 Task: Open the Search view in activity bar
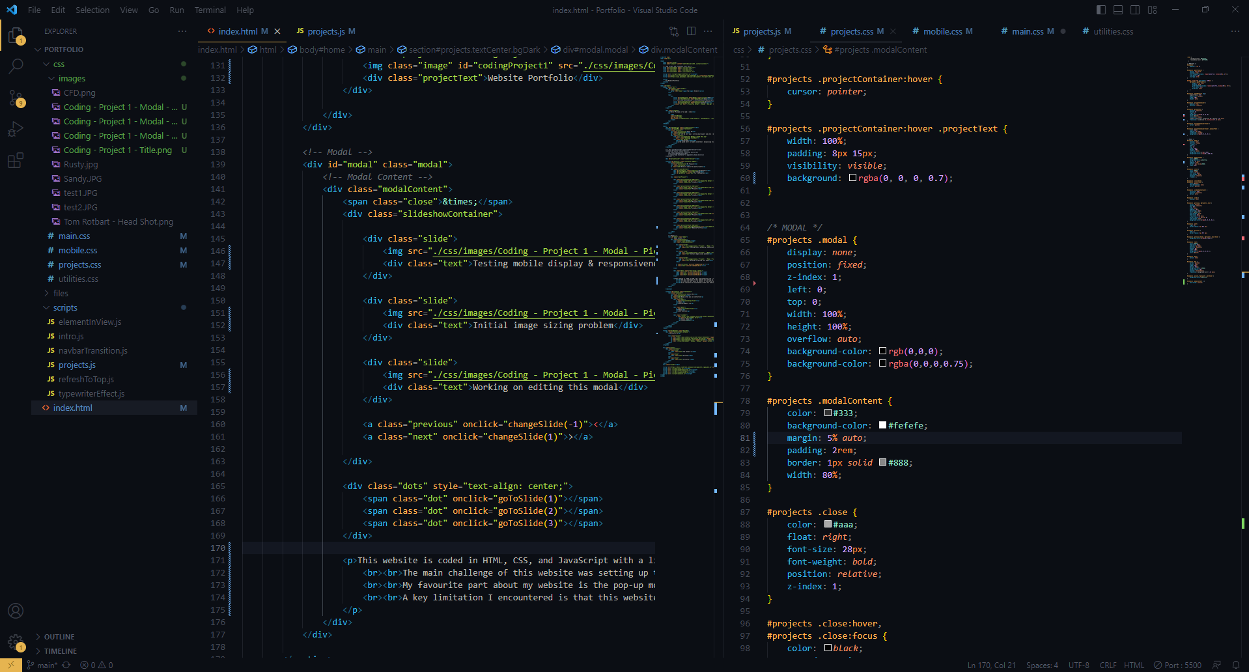tap(16, 66)
